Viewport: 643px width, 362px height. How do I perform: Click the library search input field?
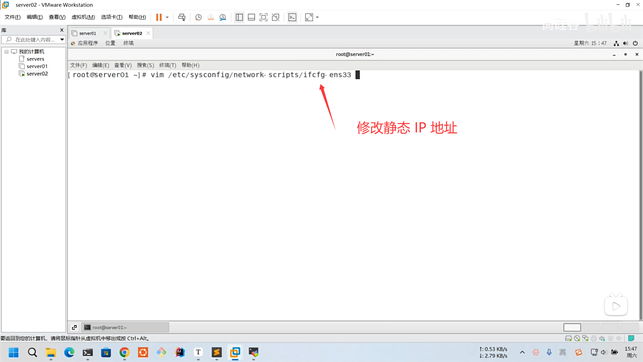35,40
